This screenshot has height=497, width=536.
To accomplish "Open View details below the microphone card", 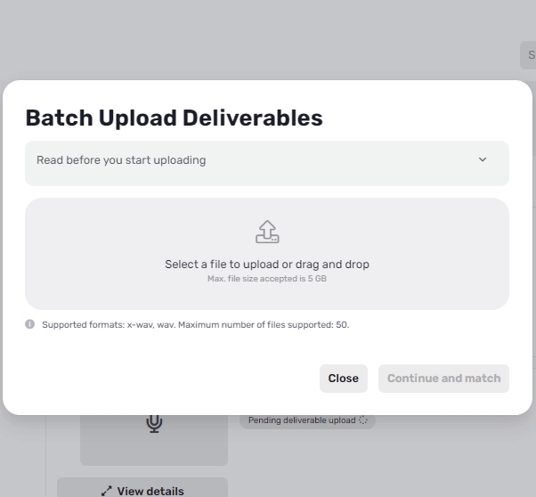I will 142,487.
